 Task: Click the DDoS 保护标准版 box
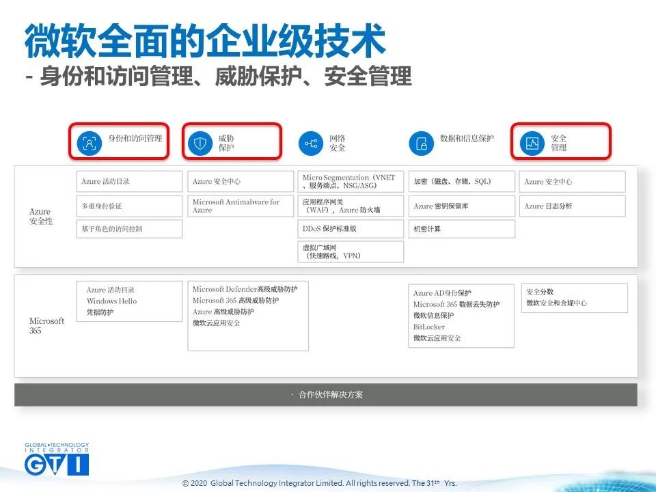pyautogui.click(x=351, y=229)
